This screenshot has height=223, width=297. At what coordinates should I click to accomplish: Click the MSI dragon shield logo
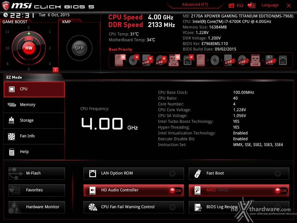[x=6, y=6]
